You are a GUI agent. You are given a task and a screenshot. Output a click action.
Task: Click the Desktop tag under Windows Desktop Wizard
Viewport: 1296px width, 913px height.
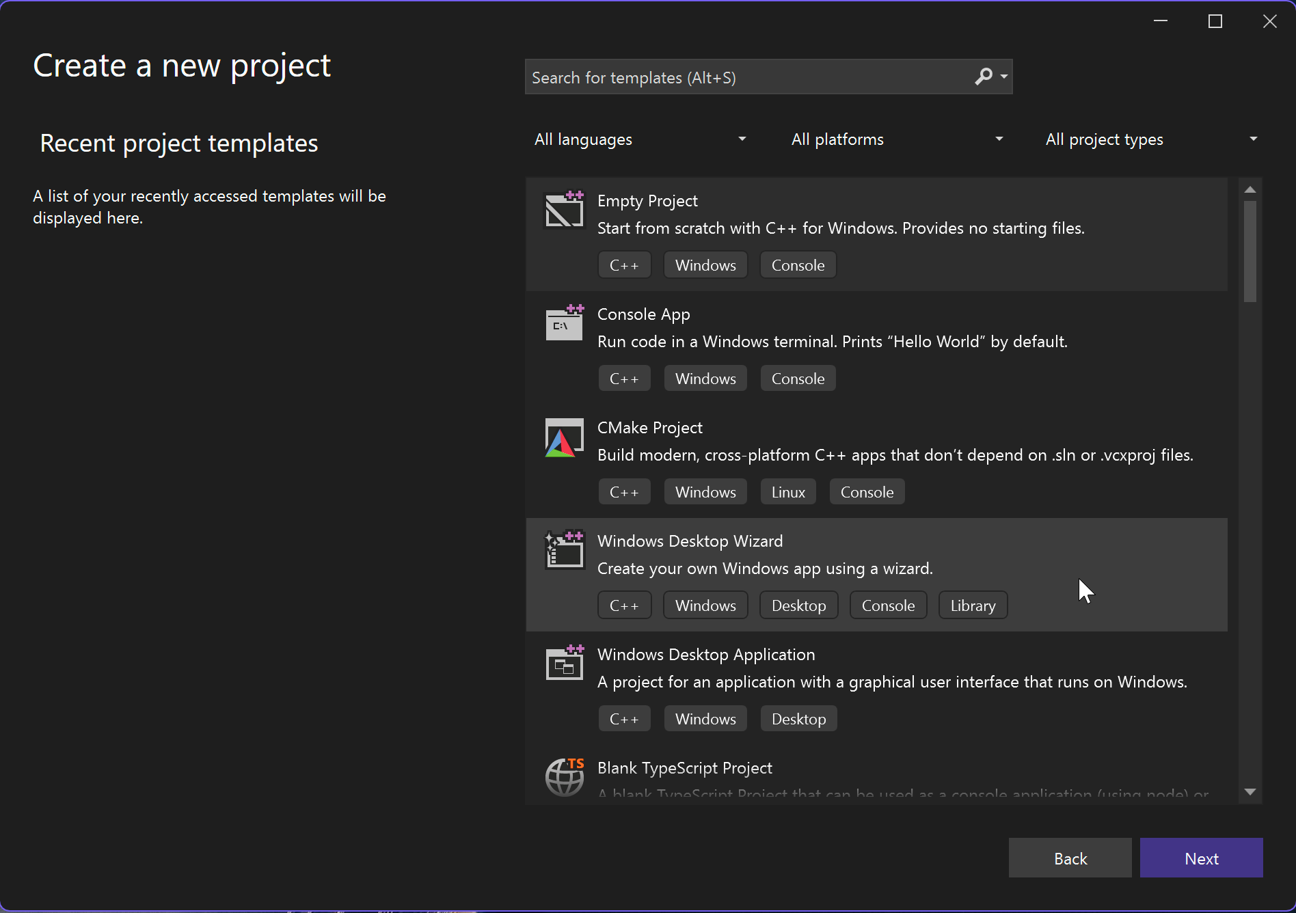click(x=798, y=605)
